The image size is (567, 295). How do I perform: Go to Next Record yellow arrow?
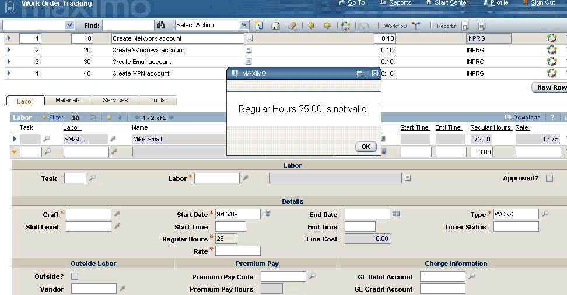(x=327, y=26)
